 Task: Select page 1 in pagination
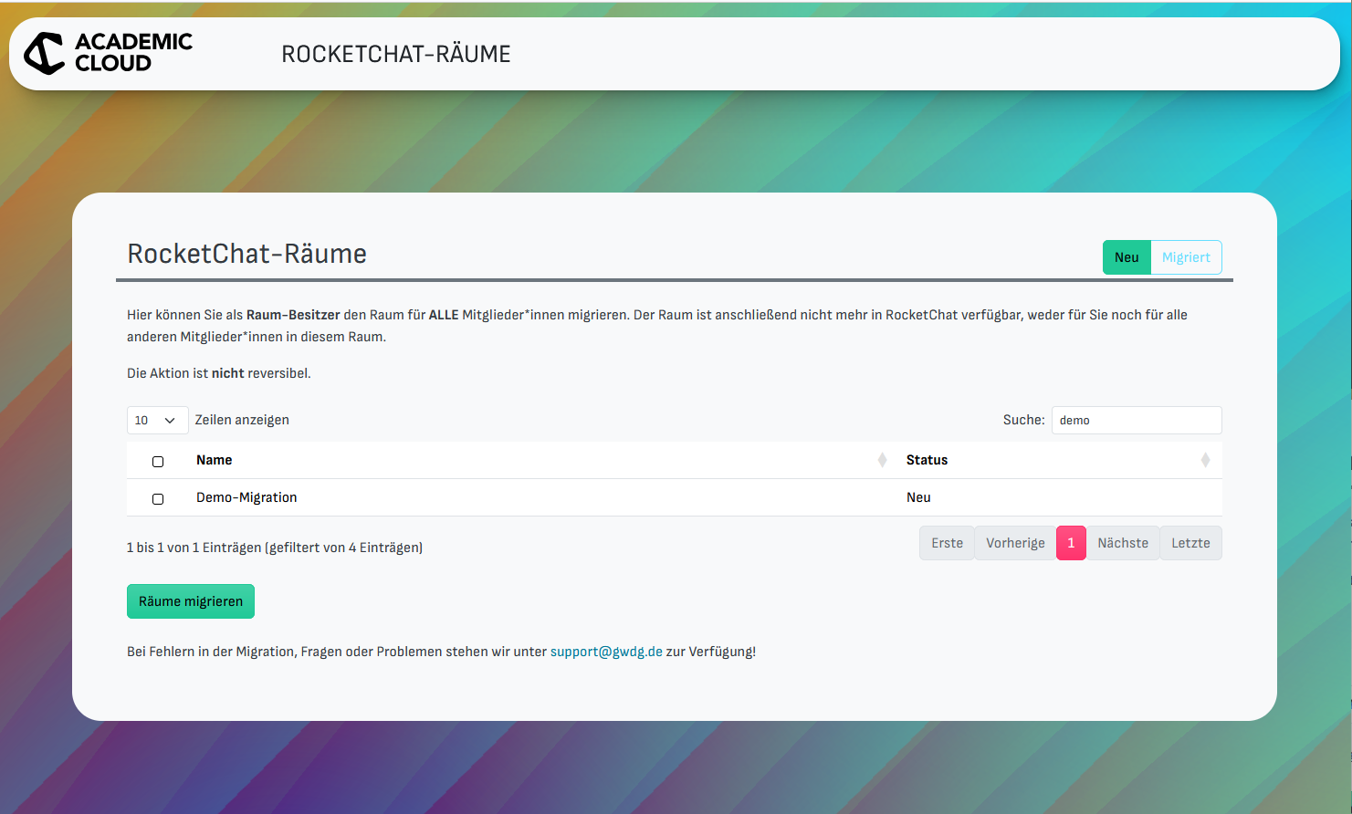pyautogui.click(x=1071, y=543)
